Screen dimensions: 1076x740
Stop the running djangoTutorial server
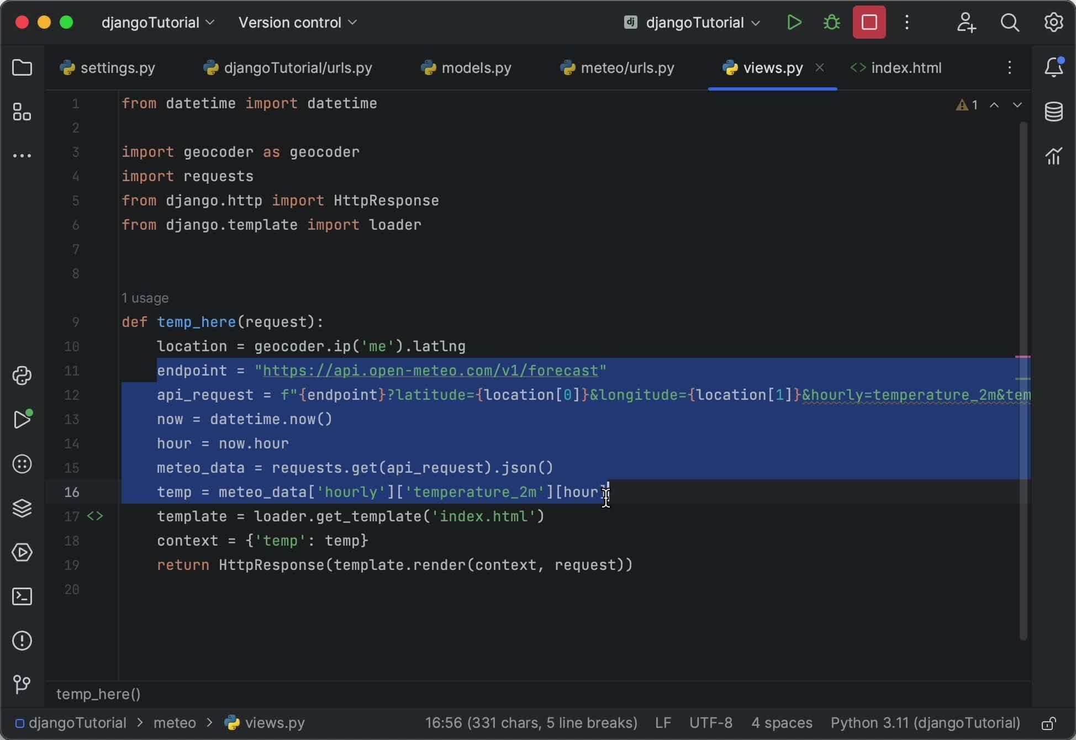click(868, 22)
